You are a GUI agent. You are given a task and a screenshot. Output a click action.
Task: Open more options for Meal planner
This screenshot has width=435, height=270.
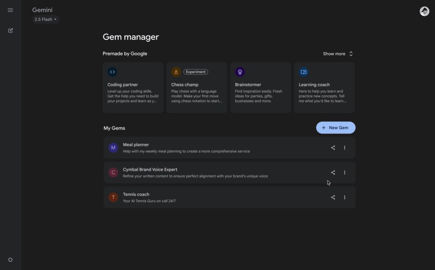pyautogui.click(x=345, y=148)
